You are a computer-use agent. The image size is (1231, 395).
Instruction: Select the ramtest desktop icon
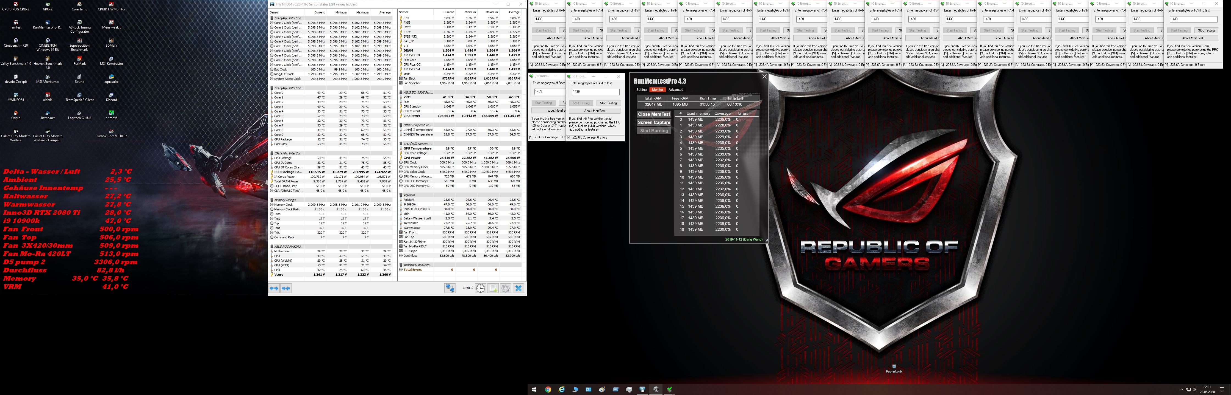(16, 24)
